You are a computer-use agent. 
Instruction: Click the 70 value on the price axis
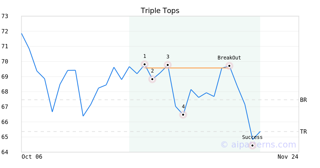(x=5, y=62)
